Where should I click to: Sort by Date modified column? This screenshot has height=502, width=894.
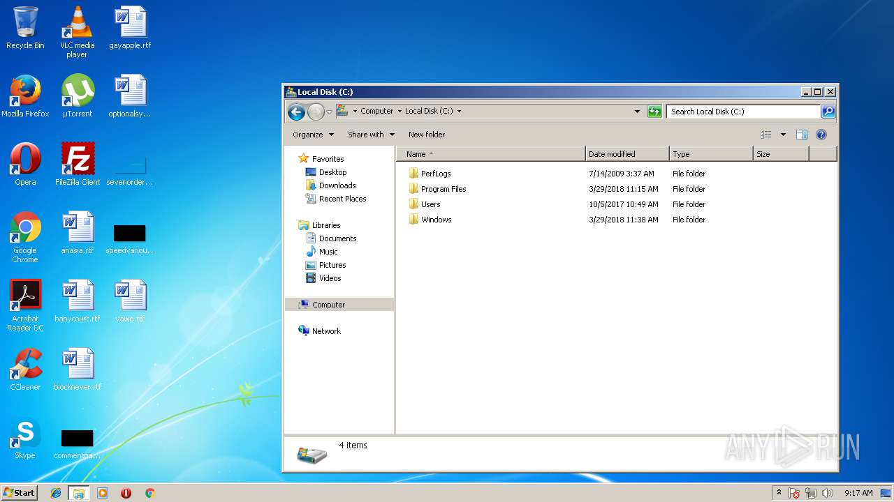pyautogui.click(x=627, y=154)
